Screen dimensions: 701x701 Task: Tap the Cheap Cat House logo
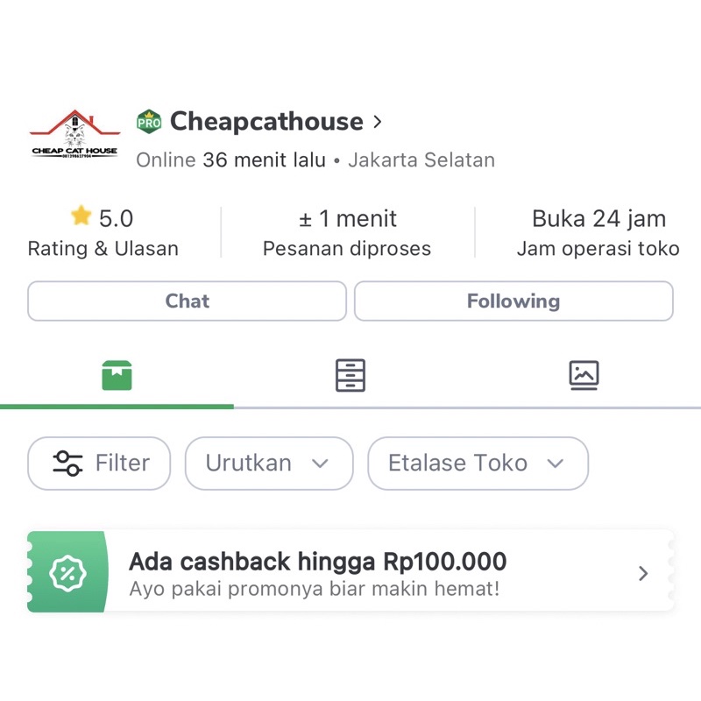[74, 134]
